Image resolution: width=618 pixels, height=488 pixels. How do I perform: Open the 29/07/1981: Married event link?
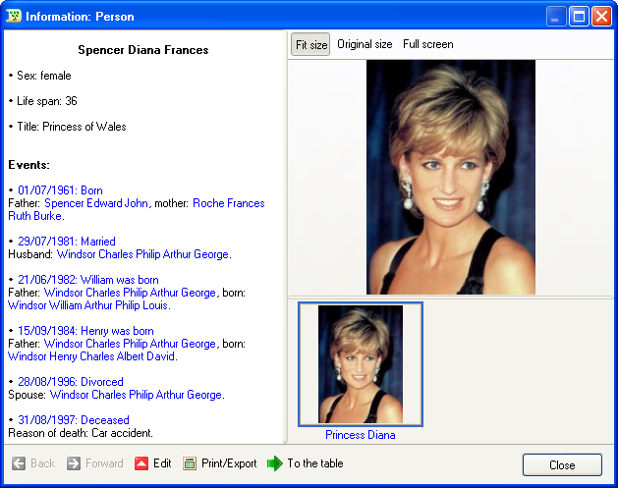pyautogui.click(x=67, y=242)
